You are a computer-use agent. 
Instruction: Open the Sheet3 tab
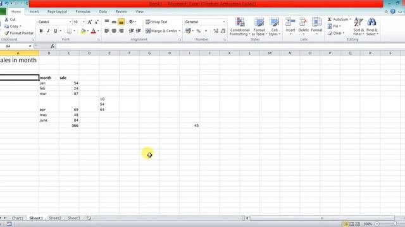point(73,218)
